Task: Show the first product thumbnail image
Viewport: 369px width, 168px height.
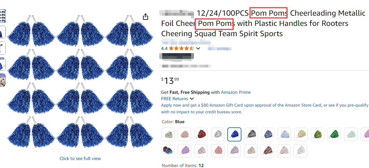Action: 3,16
